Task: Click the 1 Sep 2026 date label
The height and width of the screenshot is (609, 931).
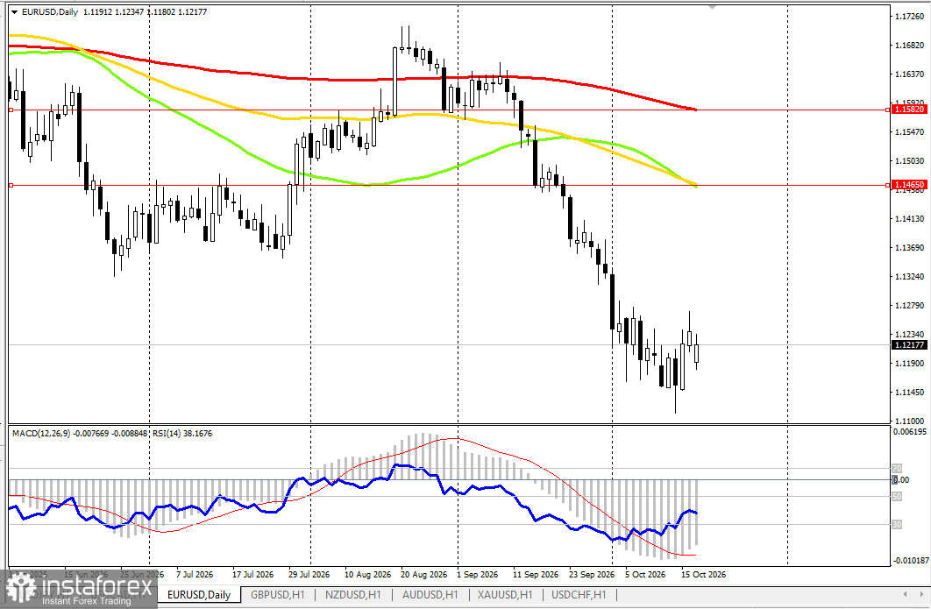Action: [x=478, y=575]
